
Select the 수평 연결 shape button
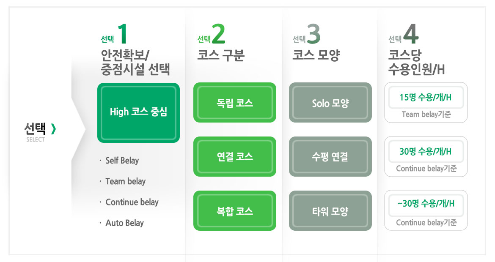tap(330, 156)
